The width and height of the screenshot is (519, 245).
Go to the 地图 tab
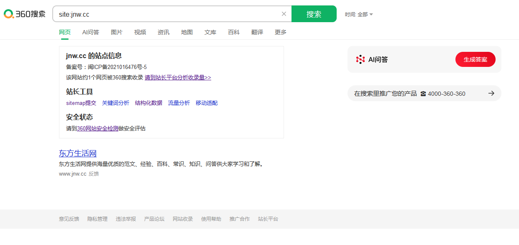coord(187,32)
